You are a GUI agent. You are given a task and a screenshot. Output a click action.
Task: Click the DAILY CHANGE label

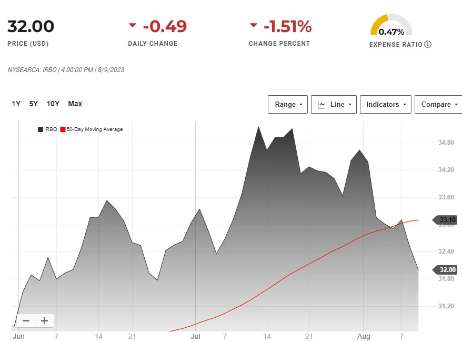(x=153, y=44)
